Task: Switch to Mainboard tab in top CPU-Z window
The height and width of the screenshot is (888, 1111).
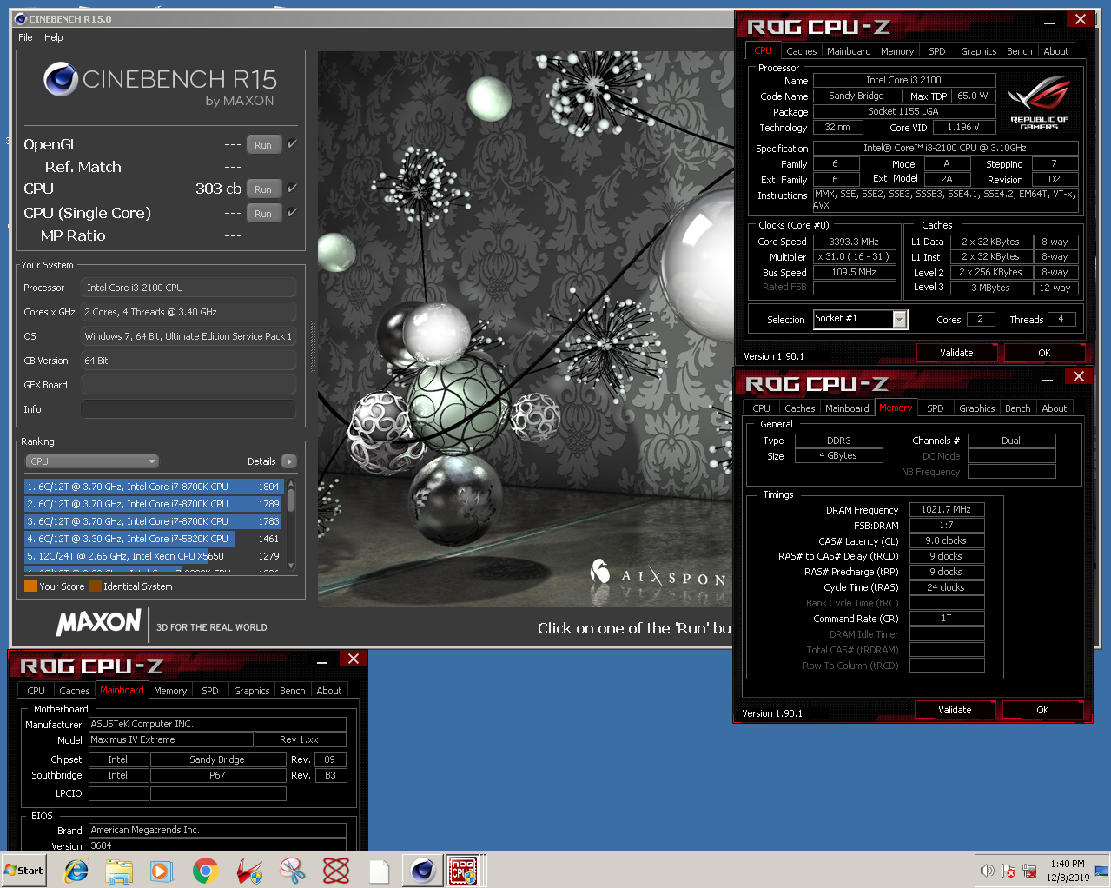Action: tap(849, 51)
